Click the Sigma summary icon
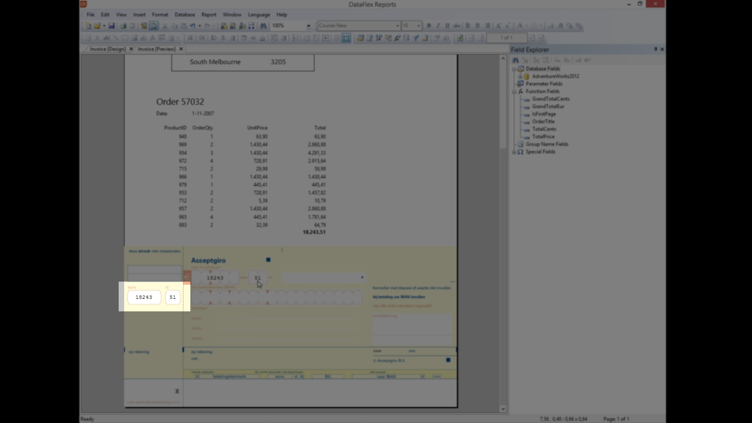The image size is (752, 423). tap(97, 38)
